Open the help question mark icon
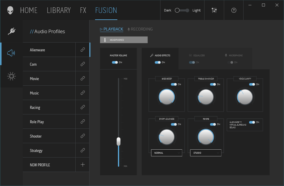The width and height of the screenshot is (284, 186). coord(234,10)
